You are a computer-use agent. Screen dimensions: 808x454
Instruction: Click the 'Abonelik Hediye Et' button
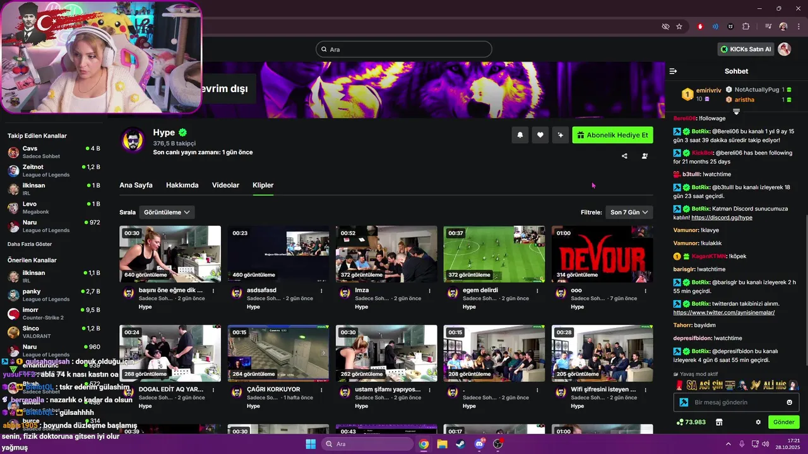(612, 135)
